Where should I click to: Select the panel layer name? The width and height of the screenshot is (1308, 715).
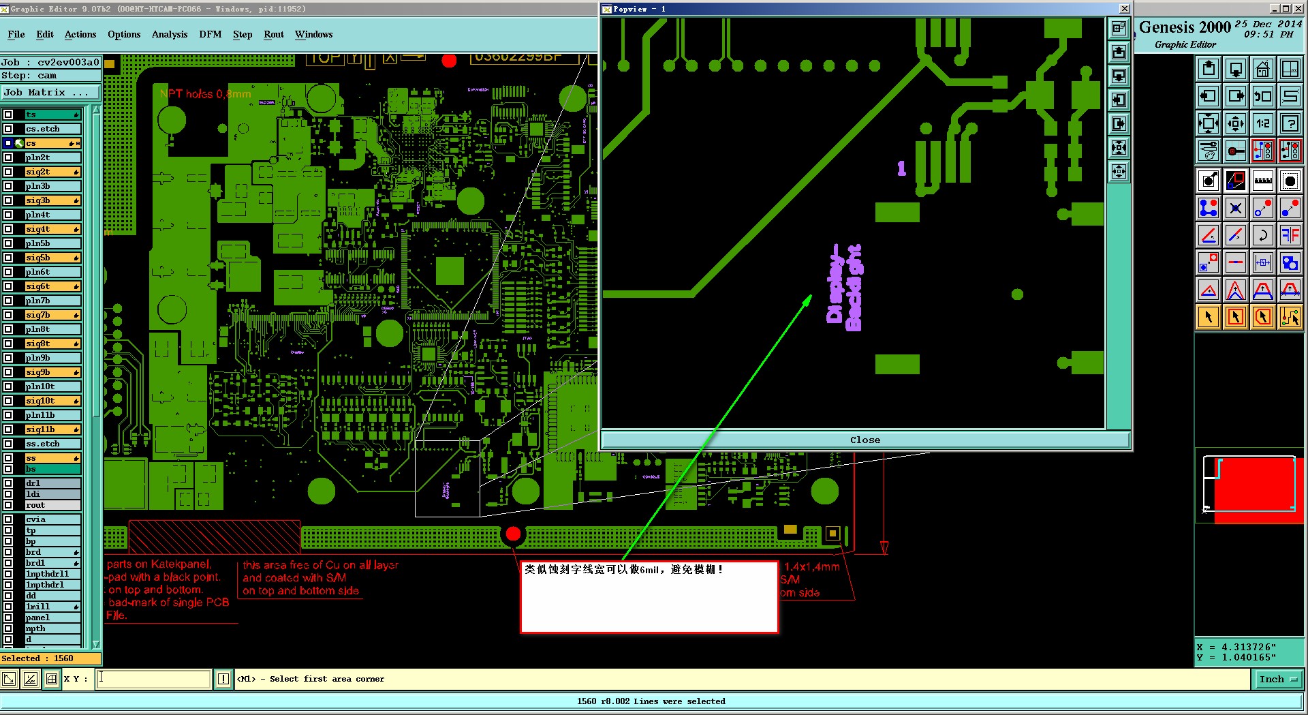coord(53,618)
